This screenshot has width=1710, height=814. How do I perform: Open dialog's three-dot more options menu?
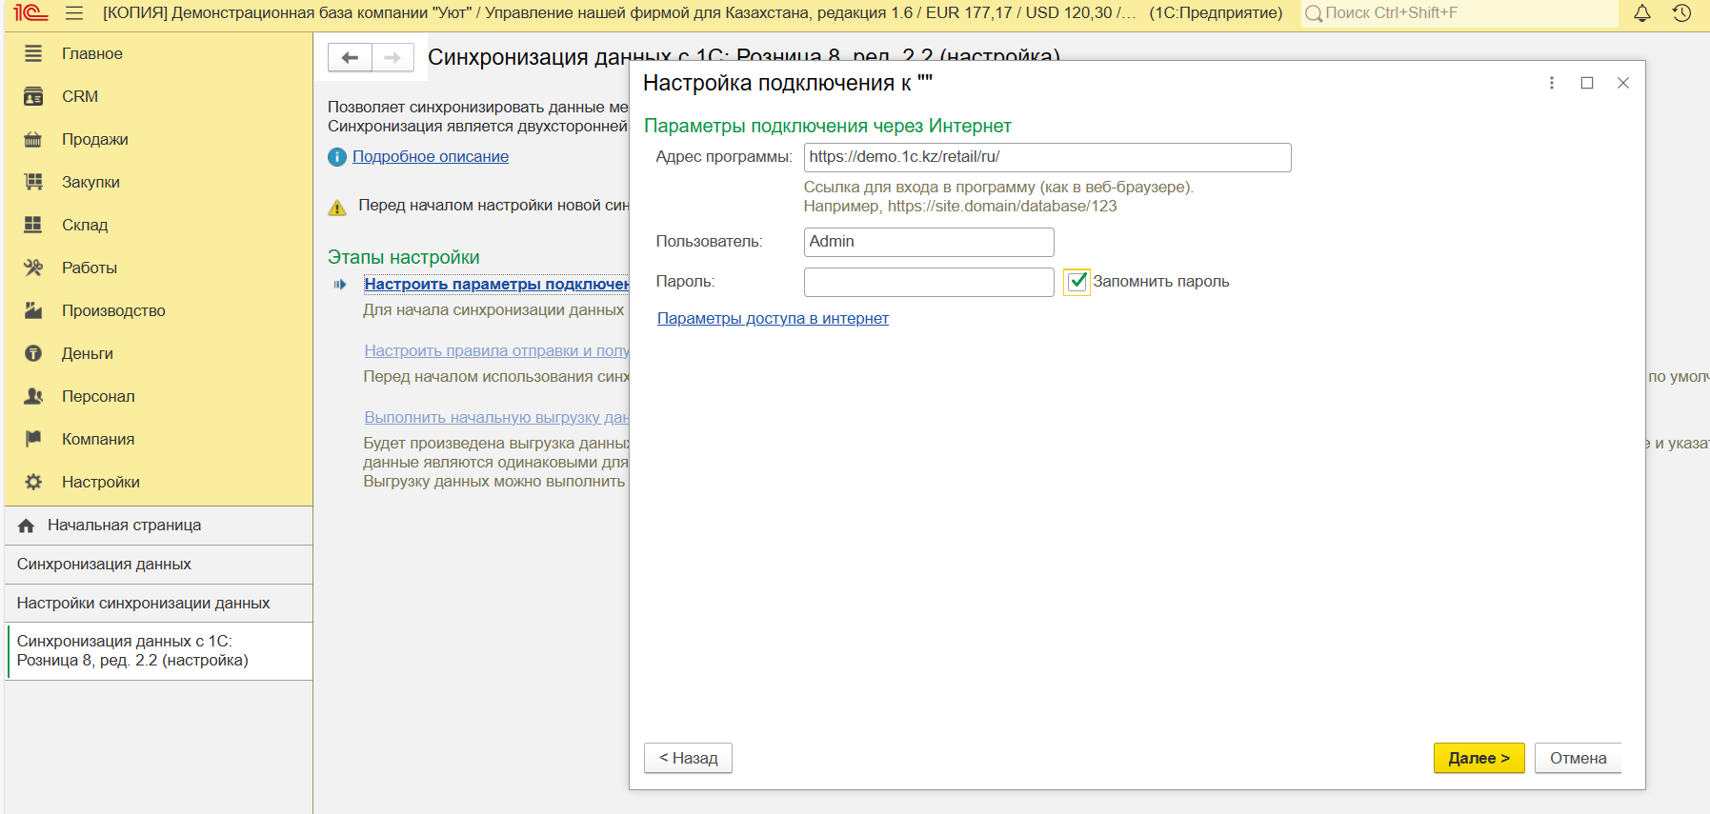(1552, 83)
